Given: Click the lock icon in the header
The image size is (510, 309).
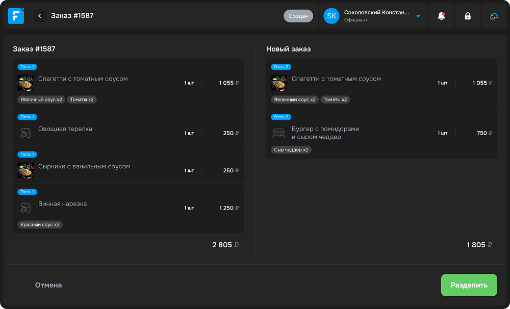Looking at the screenshot, I should pos(468,16).
